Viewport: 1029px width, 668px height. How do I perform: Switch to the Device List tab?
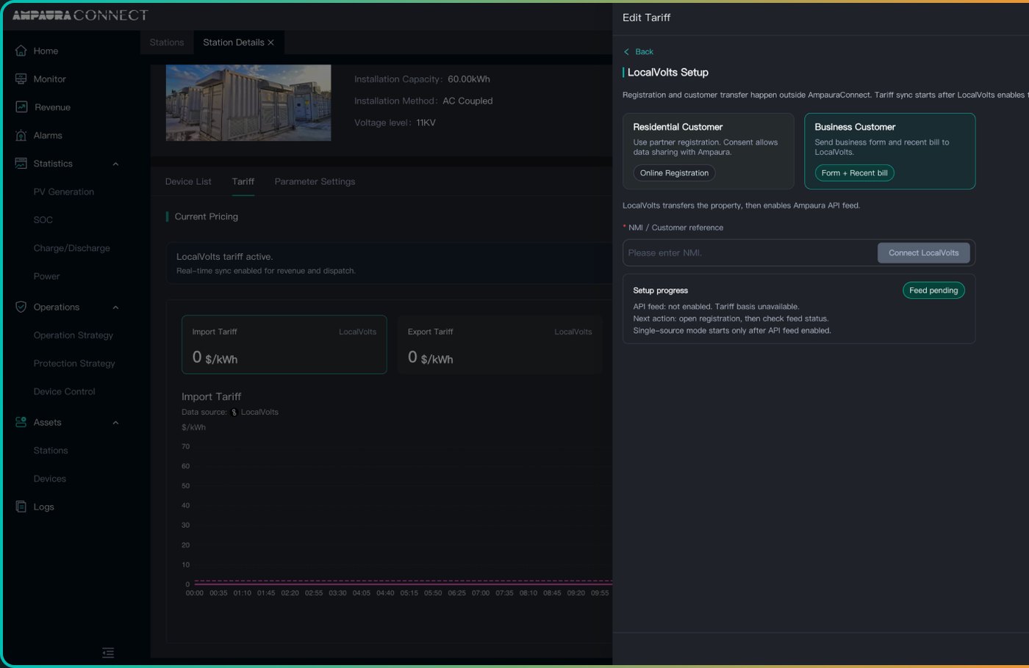point(188,181)
